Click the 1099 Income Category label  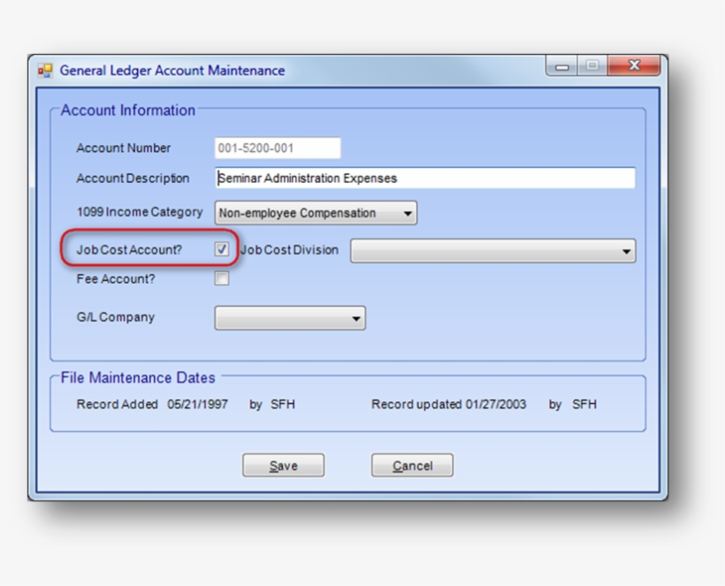point(140,212)
